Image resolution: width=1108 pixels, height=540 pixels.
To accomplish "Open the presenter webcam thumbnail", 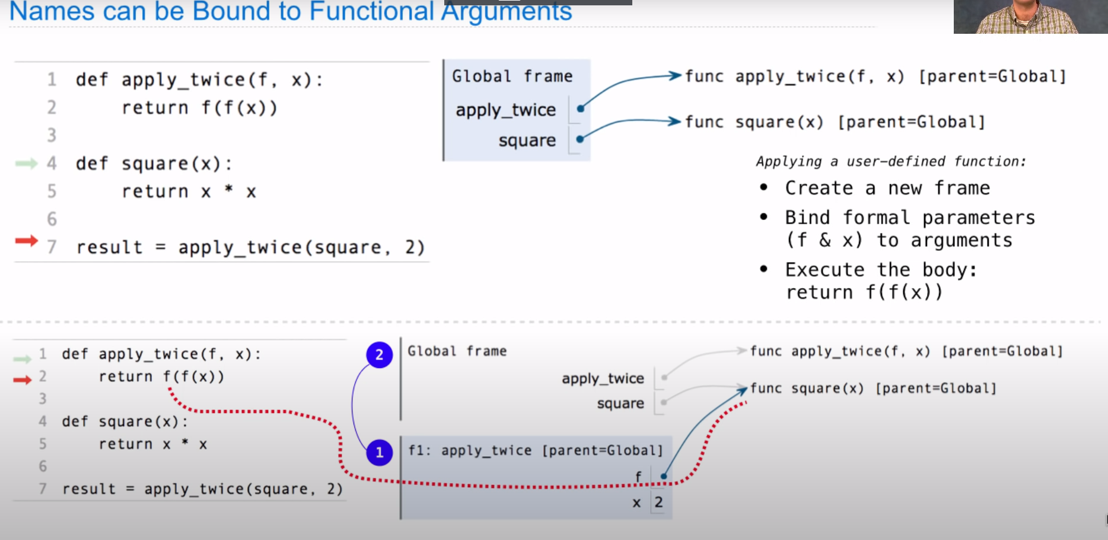I will [1030, 17].
